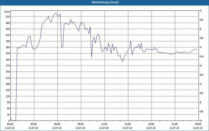Screen dimensions: 209x131
Task: Click the y-axis value '300'
Action: click(8, 60)
